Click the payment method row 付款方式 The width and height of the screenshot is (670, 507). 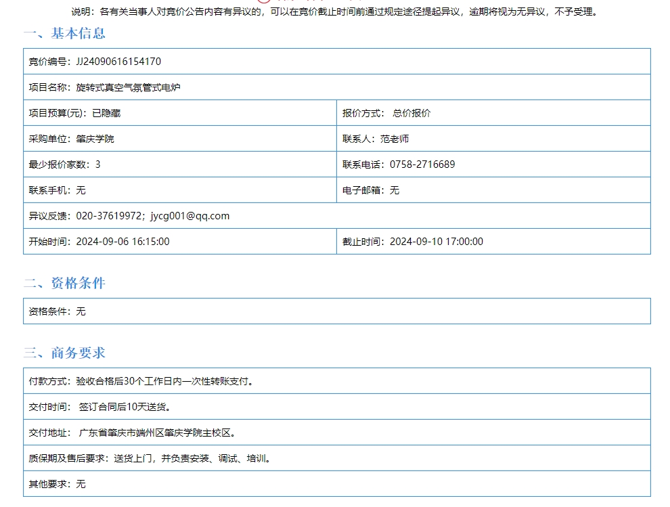coord(141,381)
